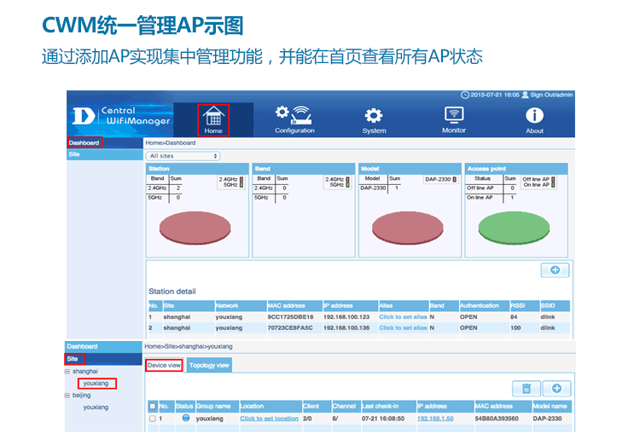Click alias link for MAC 9CC1725DBE18
The height and width of the screenshot is (445, 640).
[403, 317]
